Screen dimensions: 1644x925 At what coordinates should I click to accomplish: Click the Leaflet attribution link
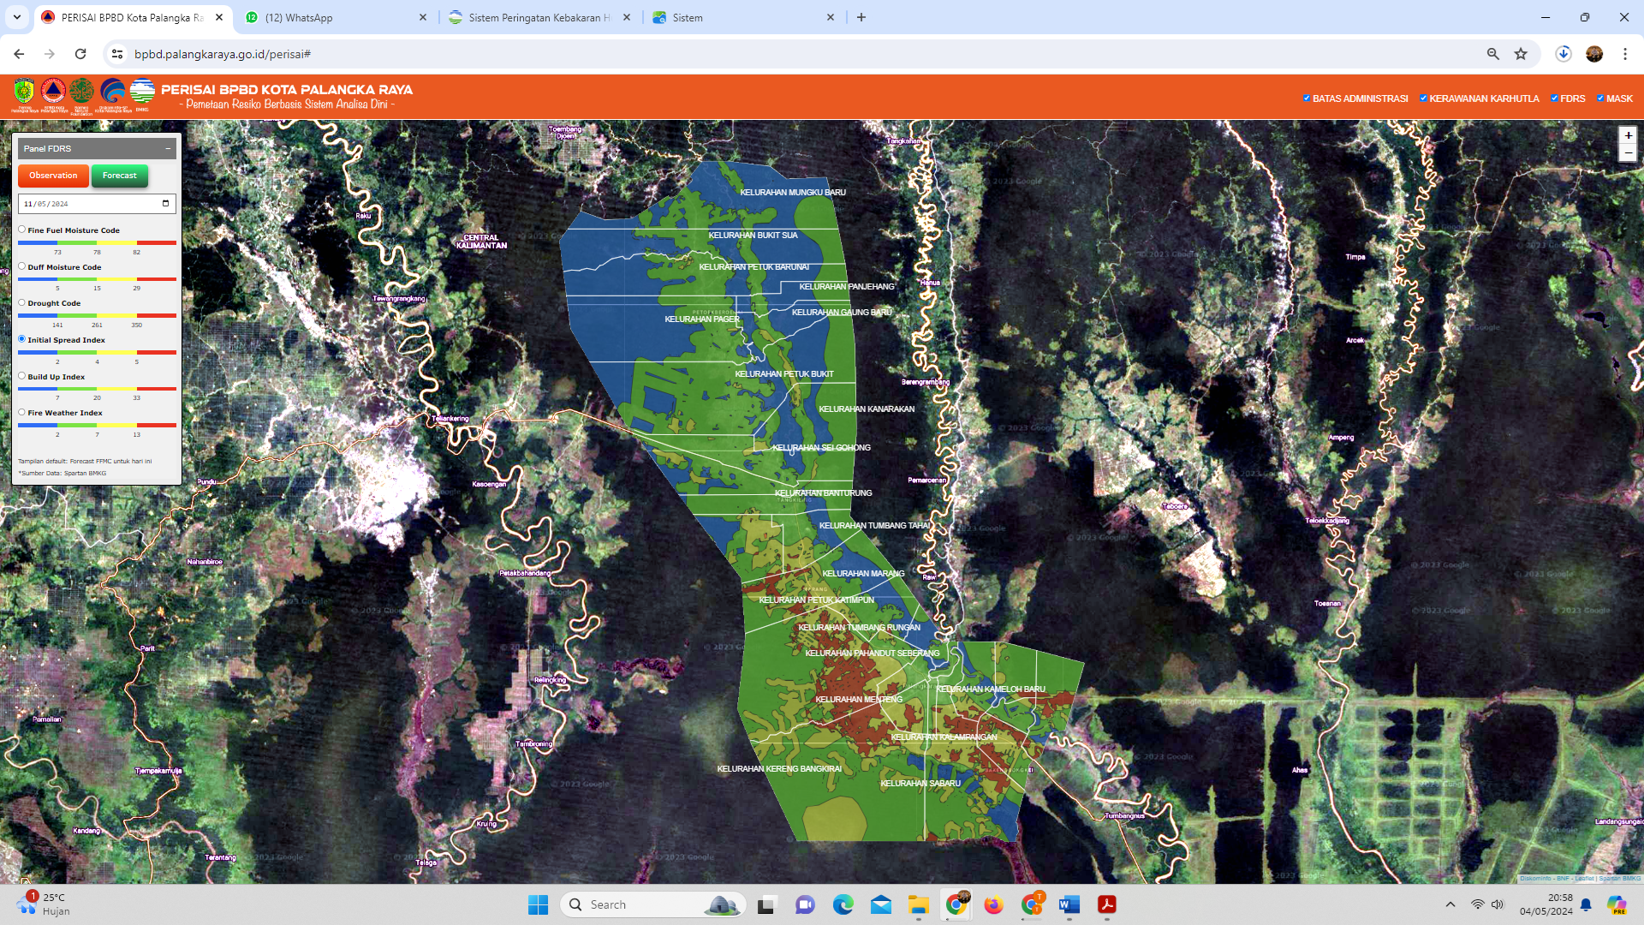click(1584, 879)
